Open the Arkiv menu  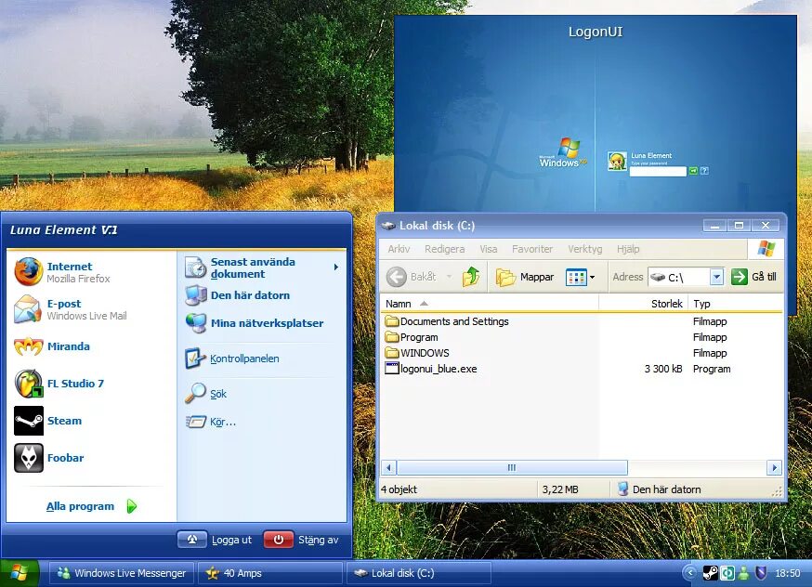(x=399, y=249)
